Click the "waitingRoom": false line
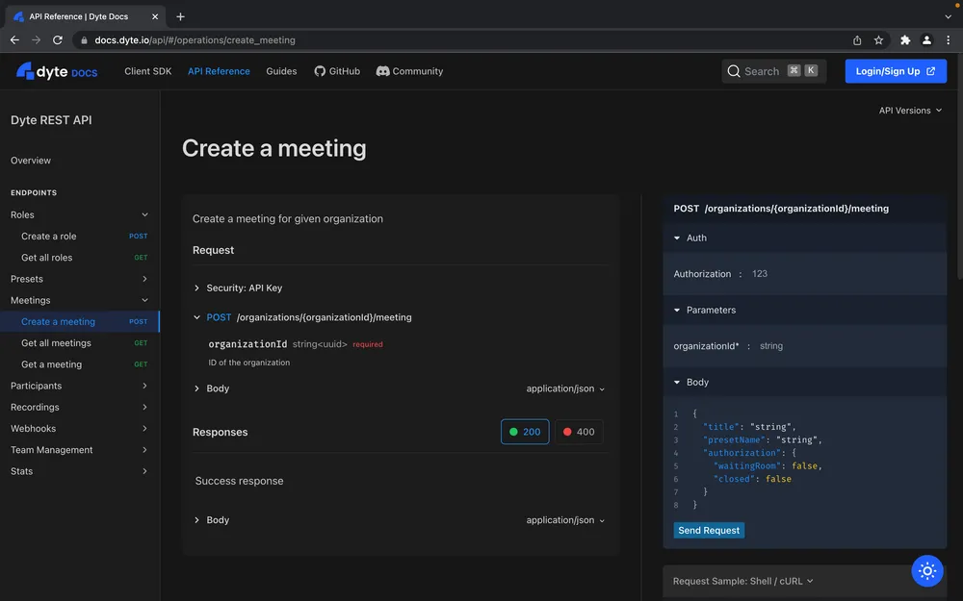The image size is (963, 601). tap(768, 466)
